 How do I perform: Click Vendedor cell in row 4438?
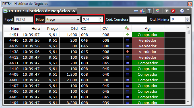tap(148, 52)
